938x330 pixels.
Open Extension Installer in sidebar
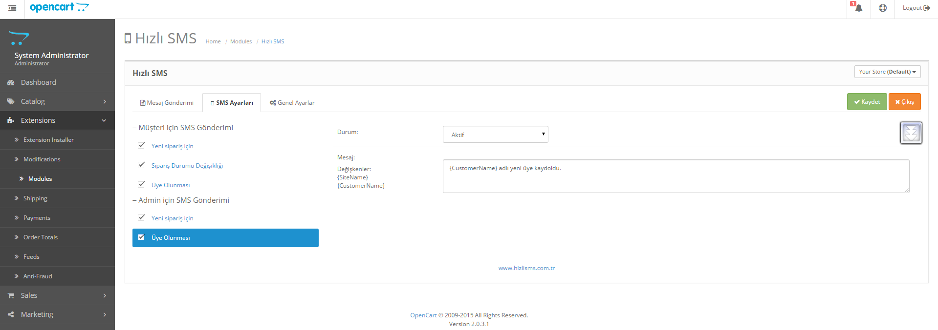click(48, 140)
